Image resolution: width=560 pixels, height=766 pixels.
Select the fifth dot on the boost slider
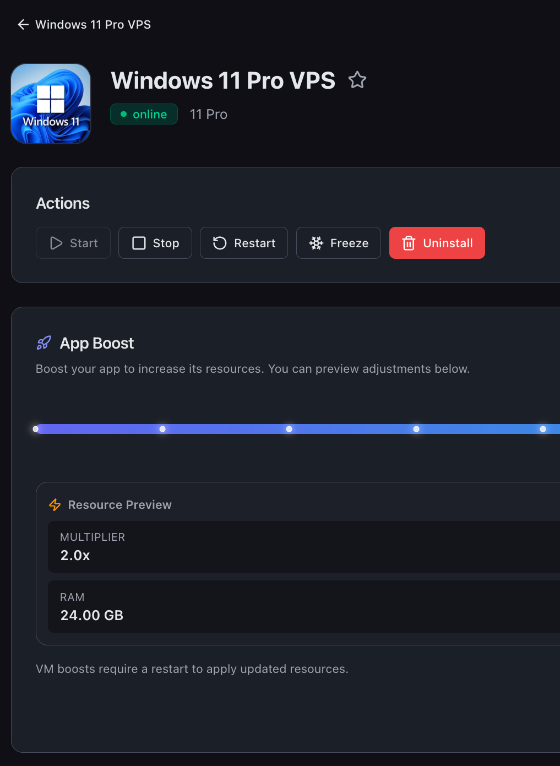(x=543, y=429)
